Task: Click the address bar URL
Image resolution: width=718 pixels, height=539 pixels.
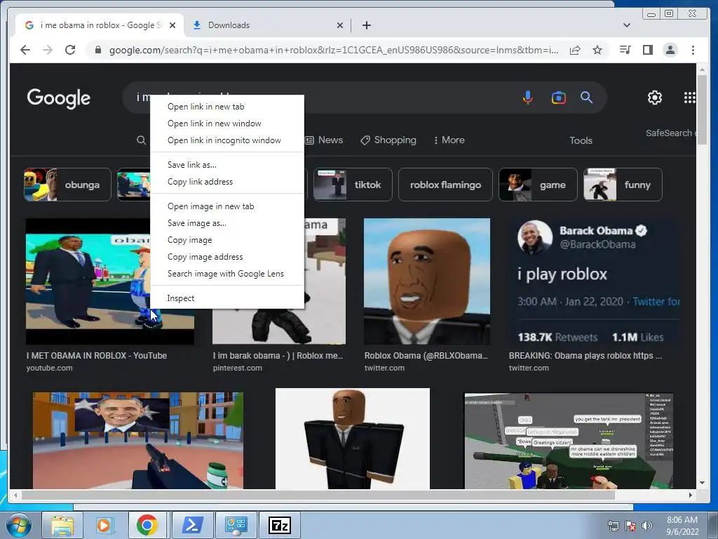Action: tap(333, 50)
